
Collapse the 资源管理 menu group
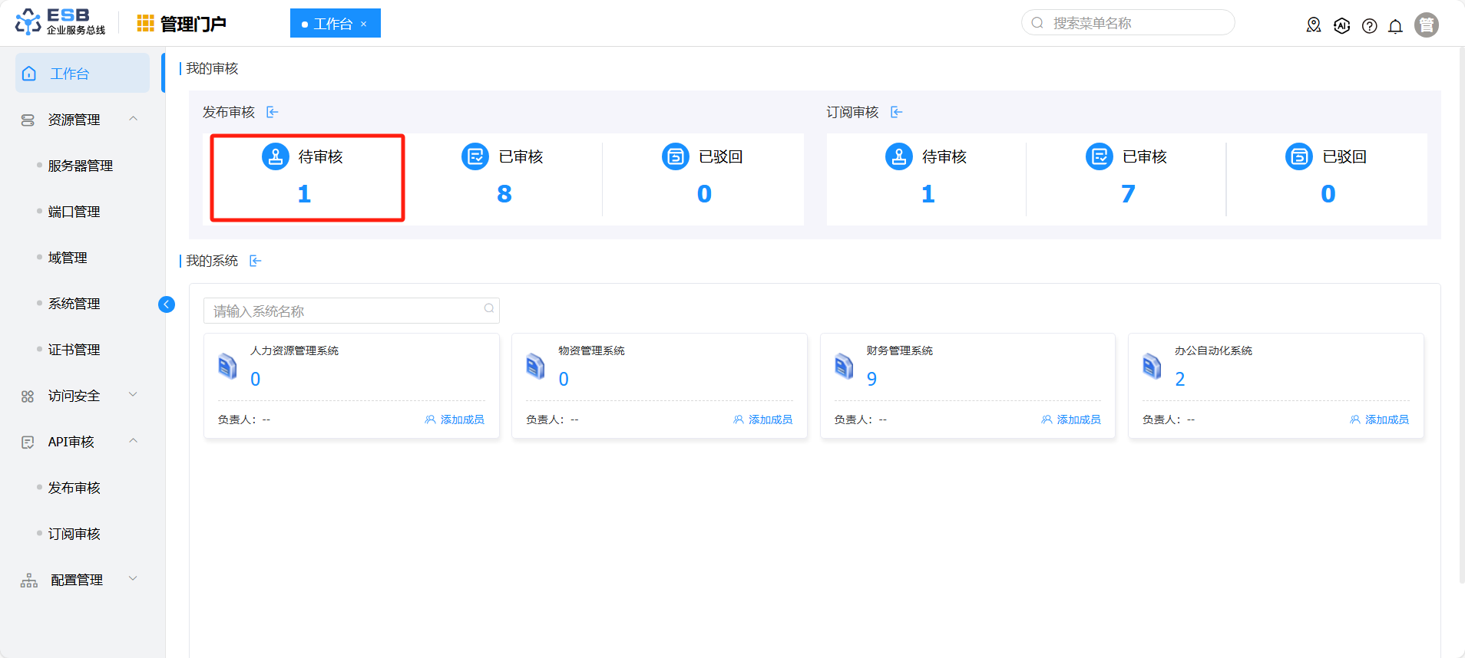134,119
